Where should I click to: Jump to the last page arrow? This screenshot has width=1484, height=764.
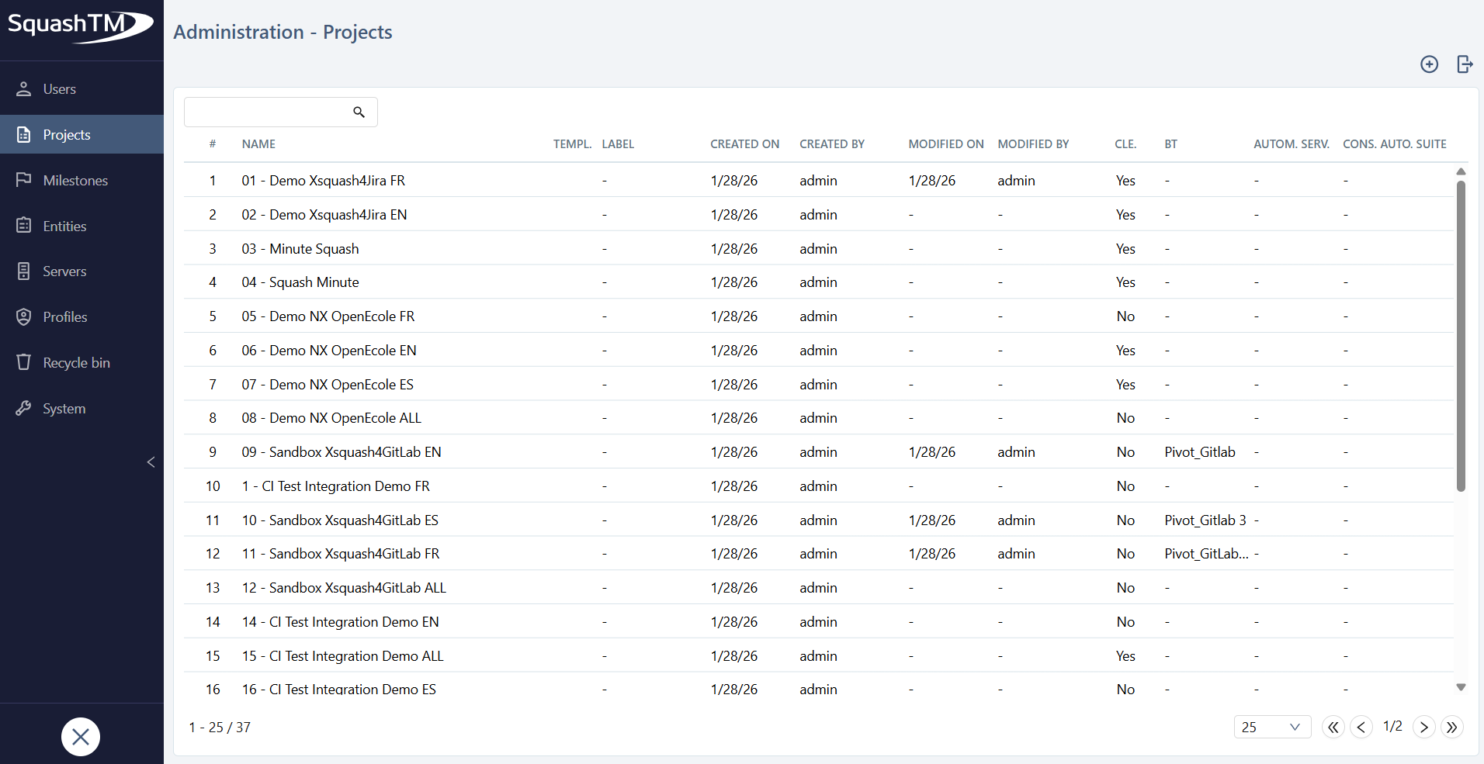tap(1451, 727)
